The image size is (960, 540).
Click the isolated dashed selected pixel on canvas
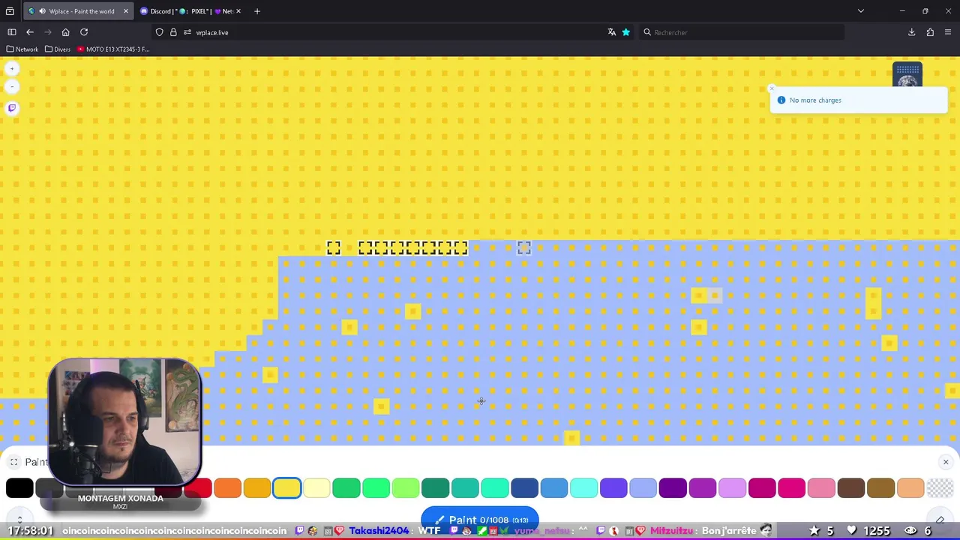[334, 248]
